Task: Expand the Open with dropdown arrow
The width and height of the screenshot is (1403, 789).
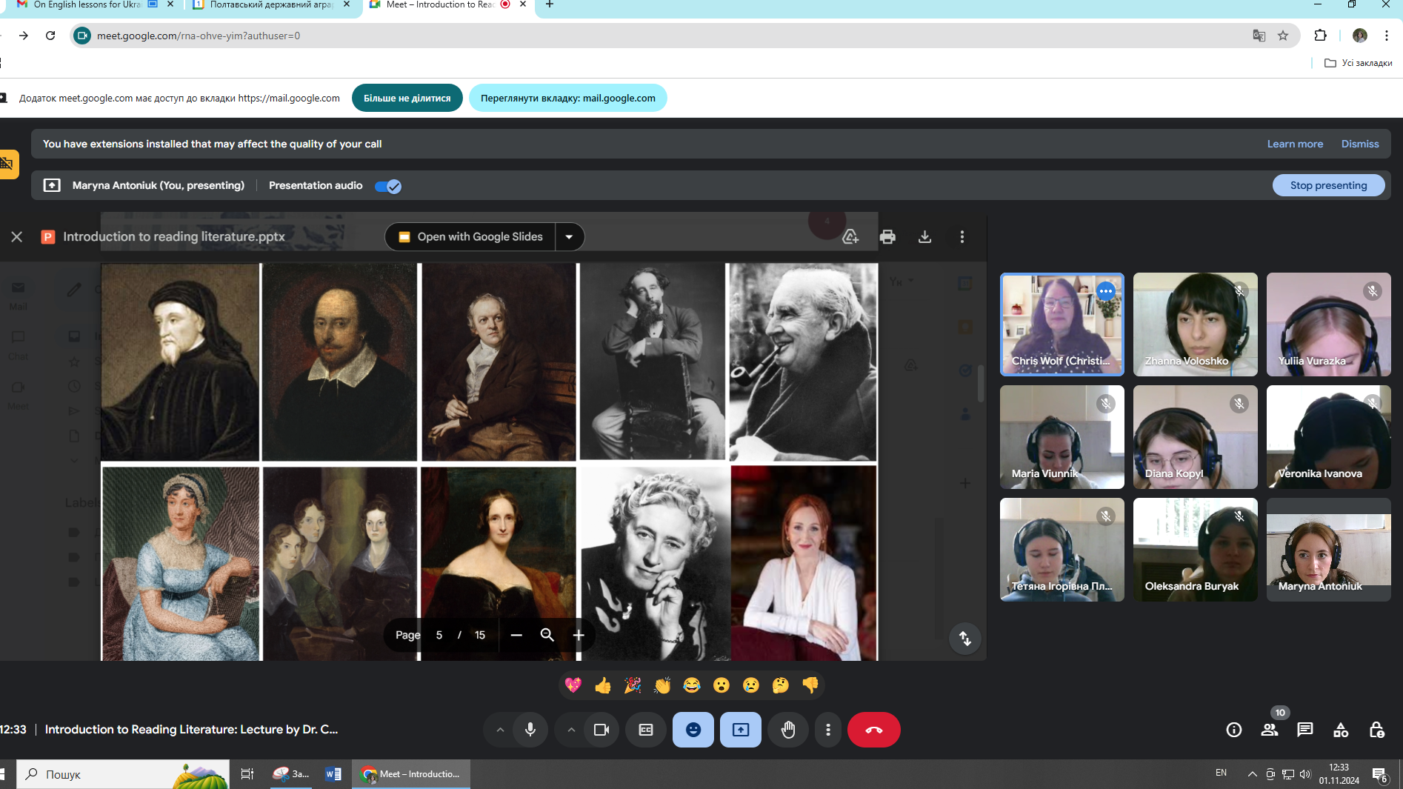Action: [x=569, y=236]
